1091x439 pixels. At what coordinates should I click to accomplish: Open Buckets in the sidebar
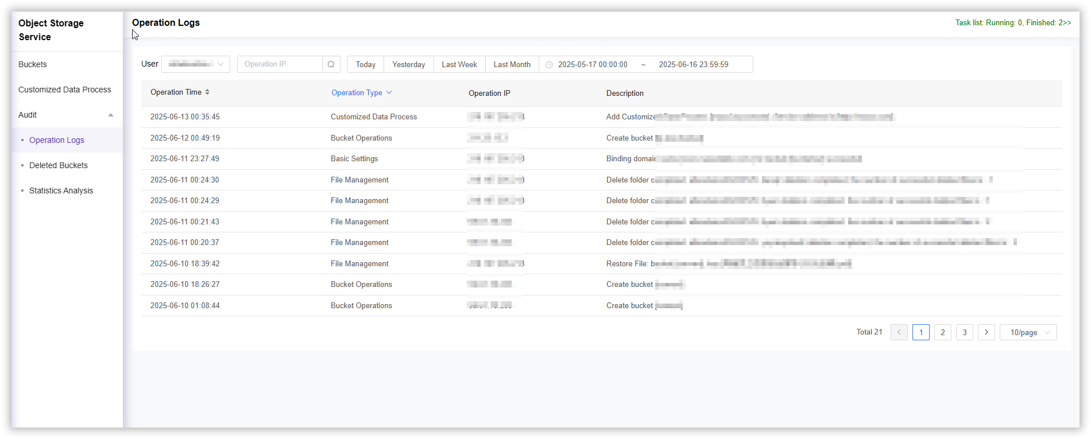tap(33, 64)
